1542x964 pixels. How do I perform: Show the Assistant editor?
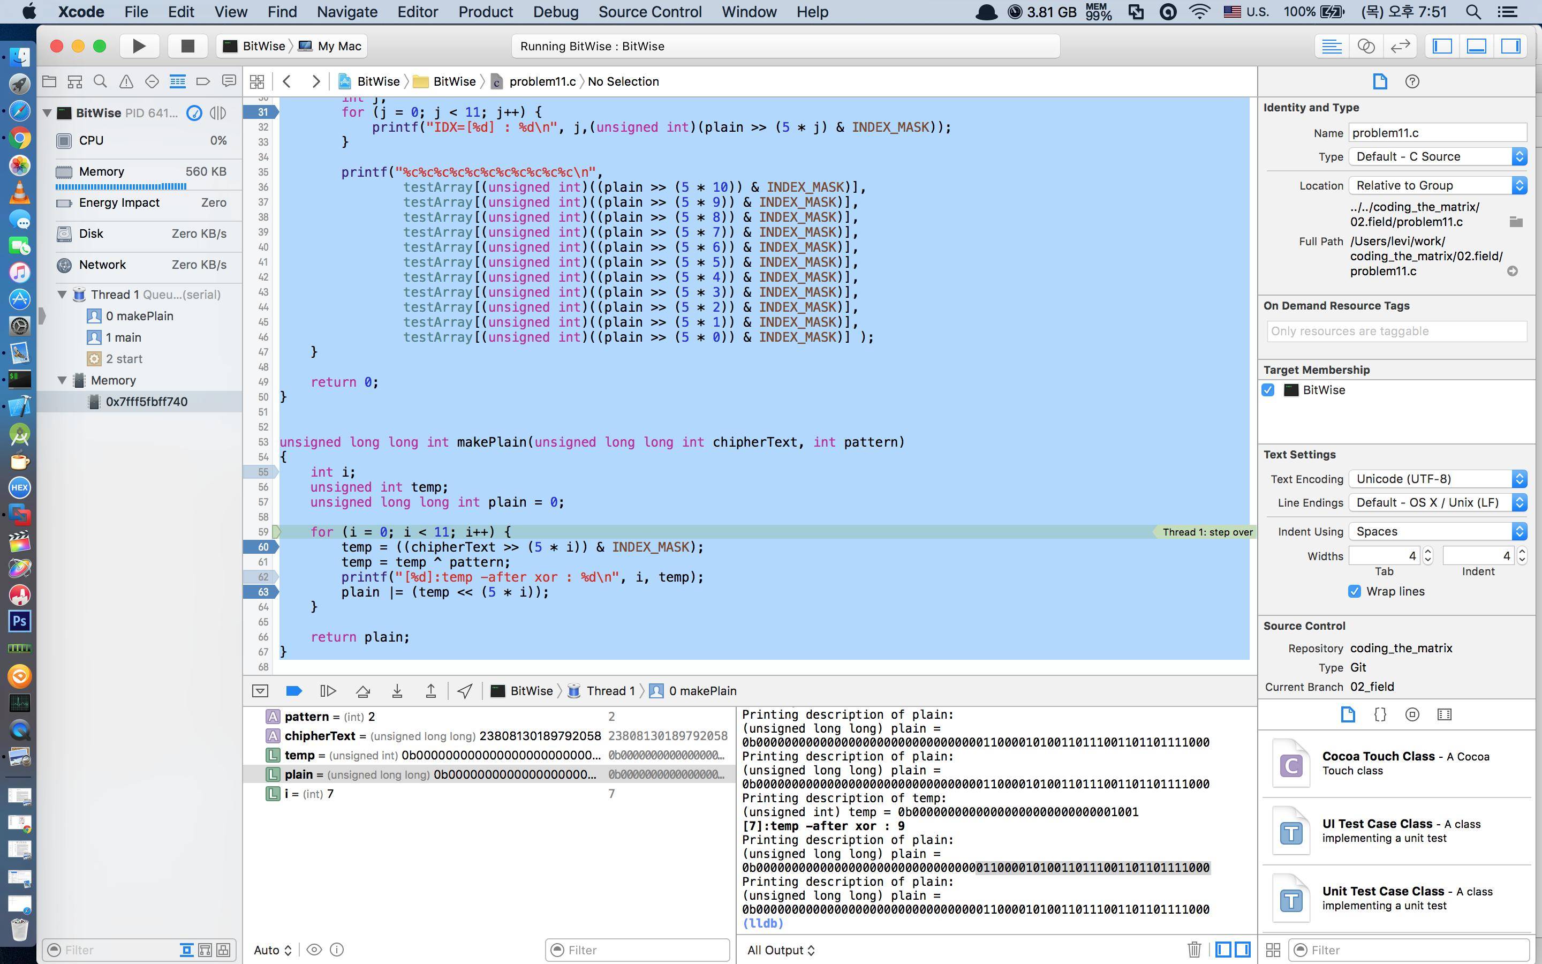tap(1365, 46)
